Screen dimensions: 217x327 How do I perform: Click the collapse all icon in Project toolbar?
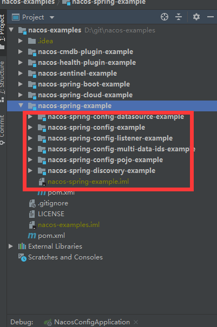[179, 17]
